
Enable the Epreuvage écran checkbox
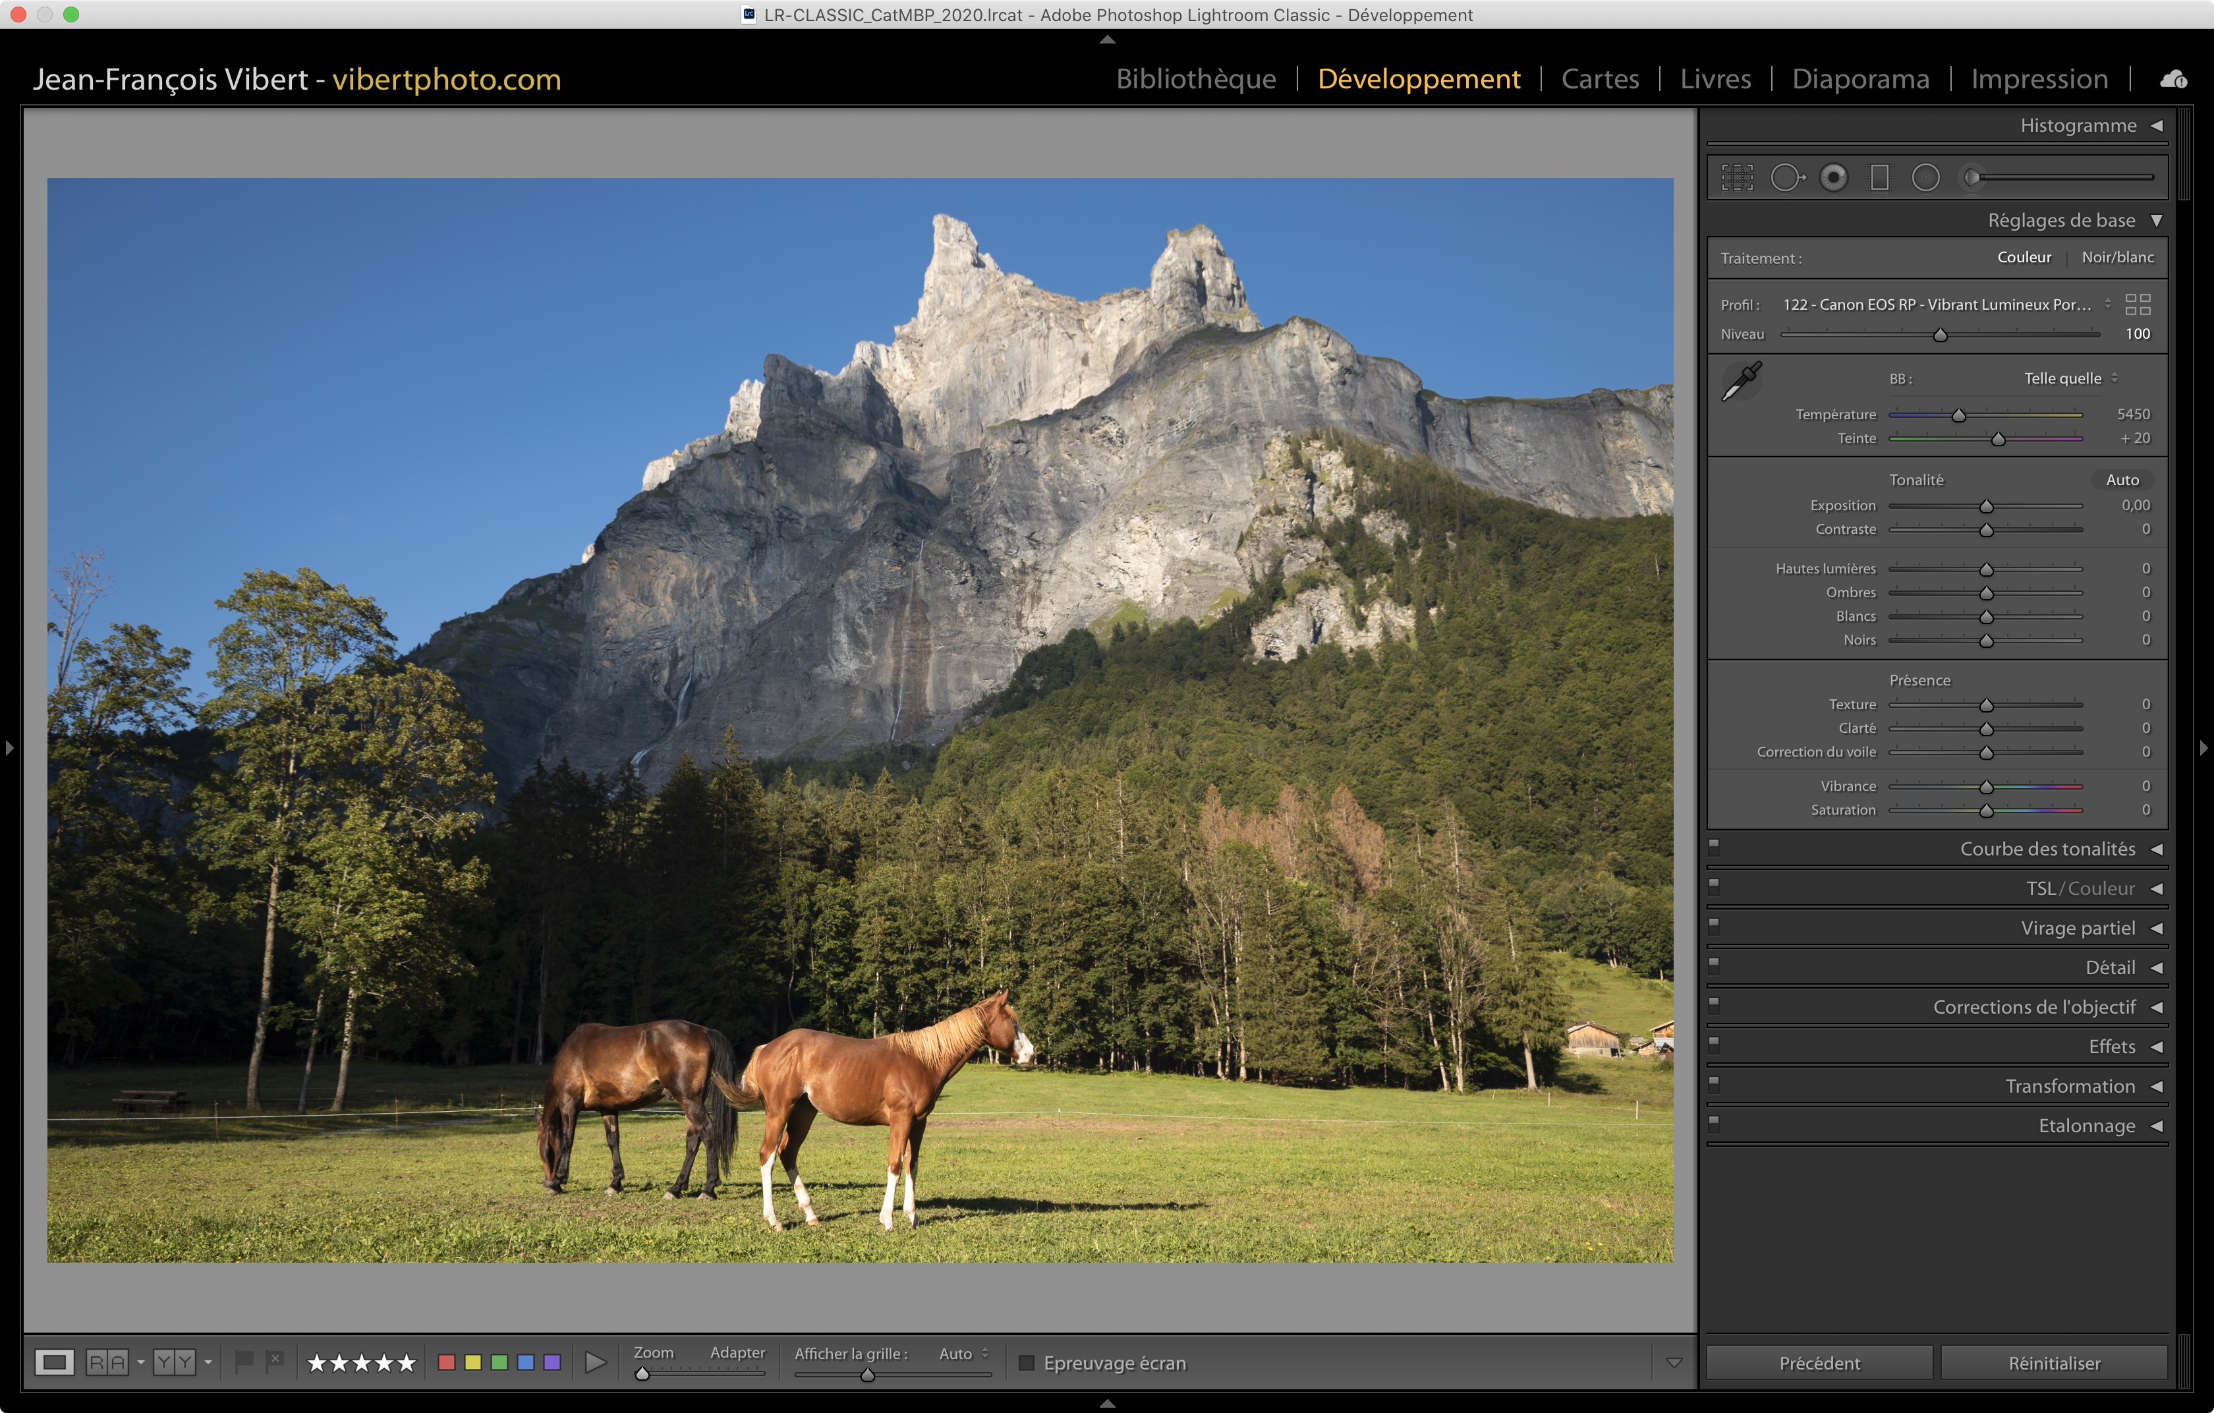[1027, 1362]
